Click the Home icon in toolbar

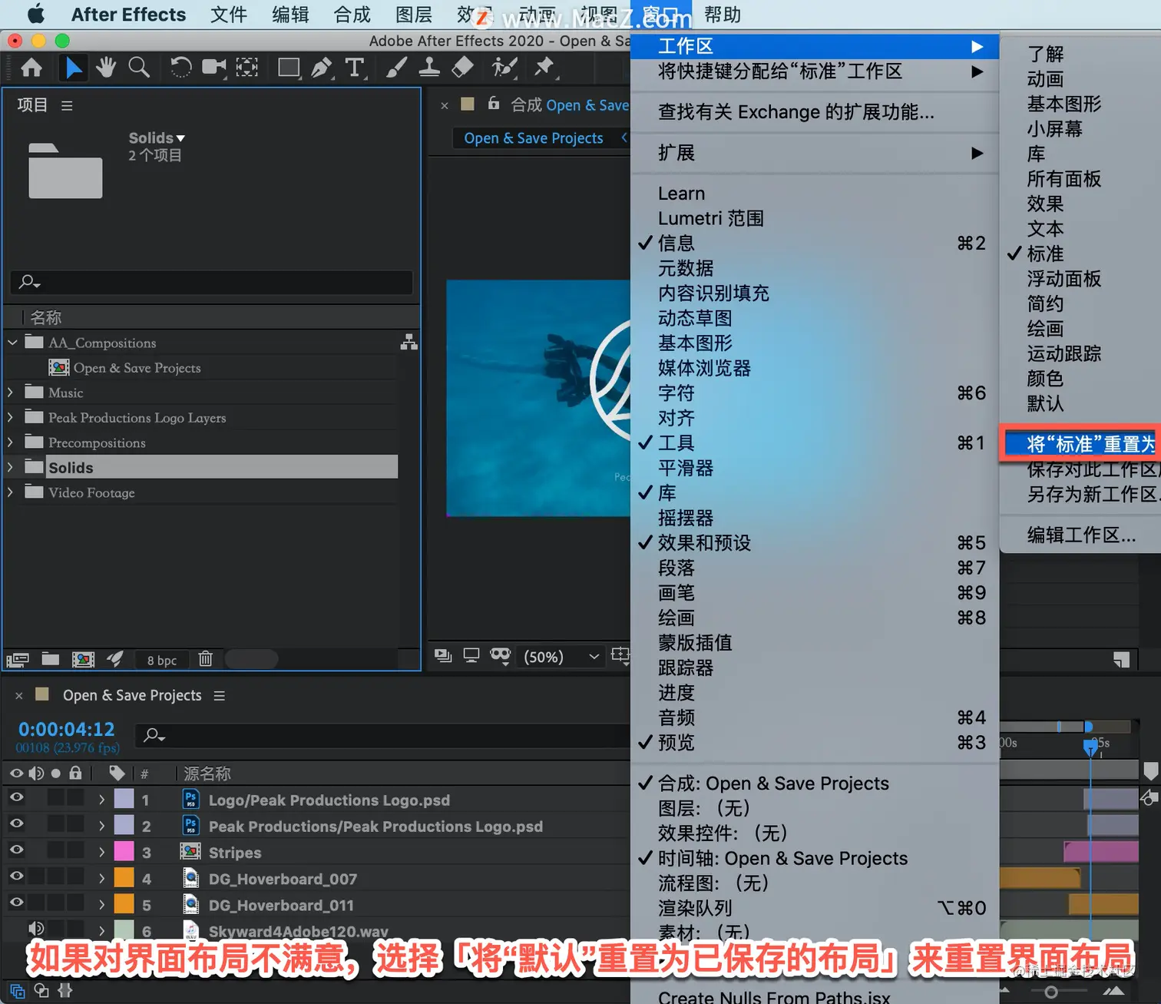pos(31,68)
